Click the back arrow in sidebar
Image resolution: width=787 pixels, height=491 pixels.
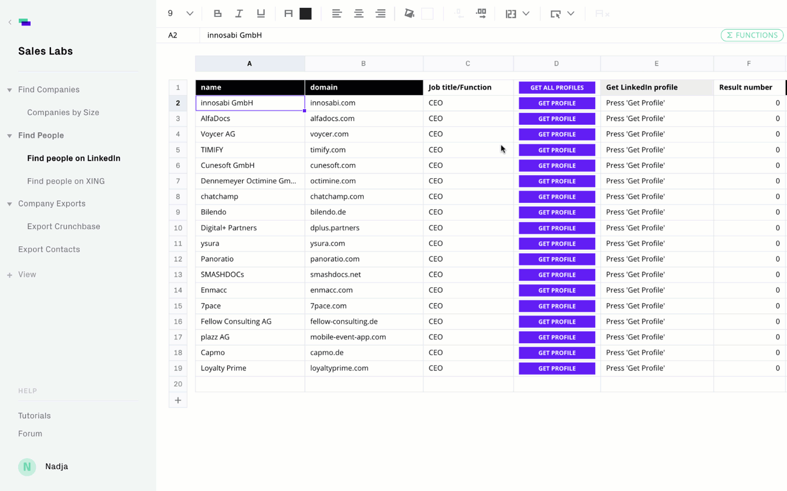click(10, 22)
